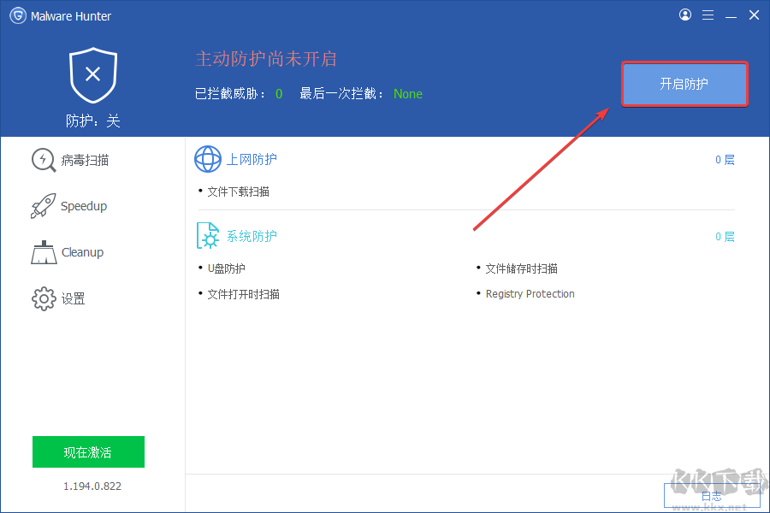Click the Speedup rocket icon
The height and width of the screenshot is (513, 770).
tap(44, 206)
